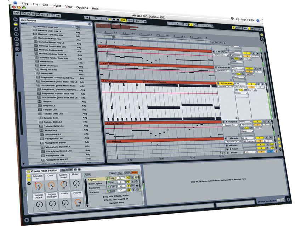Image resolution: width=301 pixels, height=226 pixels.
Task: Solo the 5 French Horn track
Action: [259, 83]
